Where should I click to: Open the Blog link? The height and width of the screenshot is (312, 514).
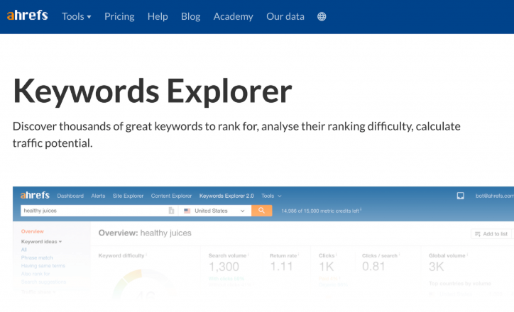[x=190, y=16]
